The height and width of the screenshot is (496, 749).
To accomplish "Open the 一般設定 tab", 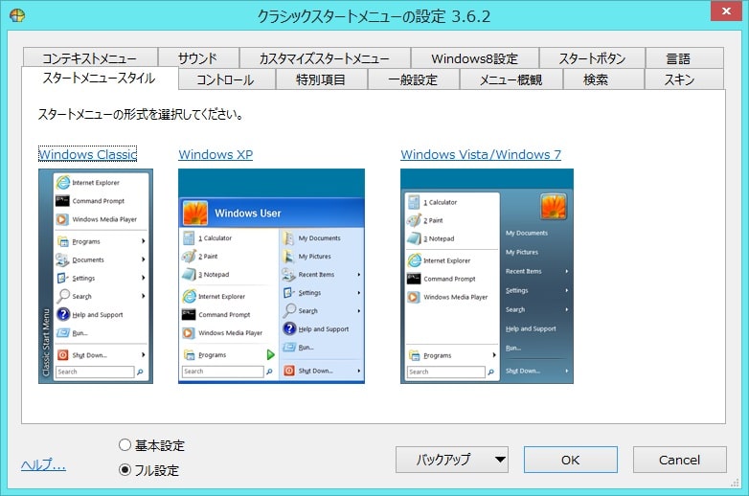I will [x=413, y=79].
